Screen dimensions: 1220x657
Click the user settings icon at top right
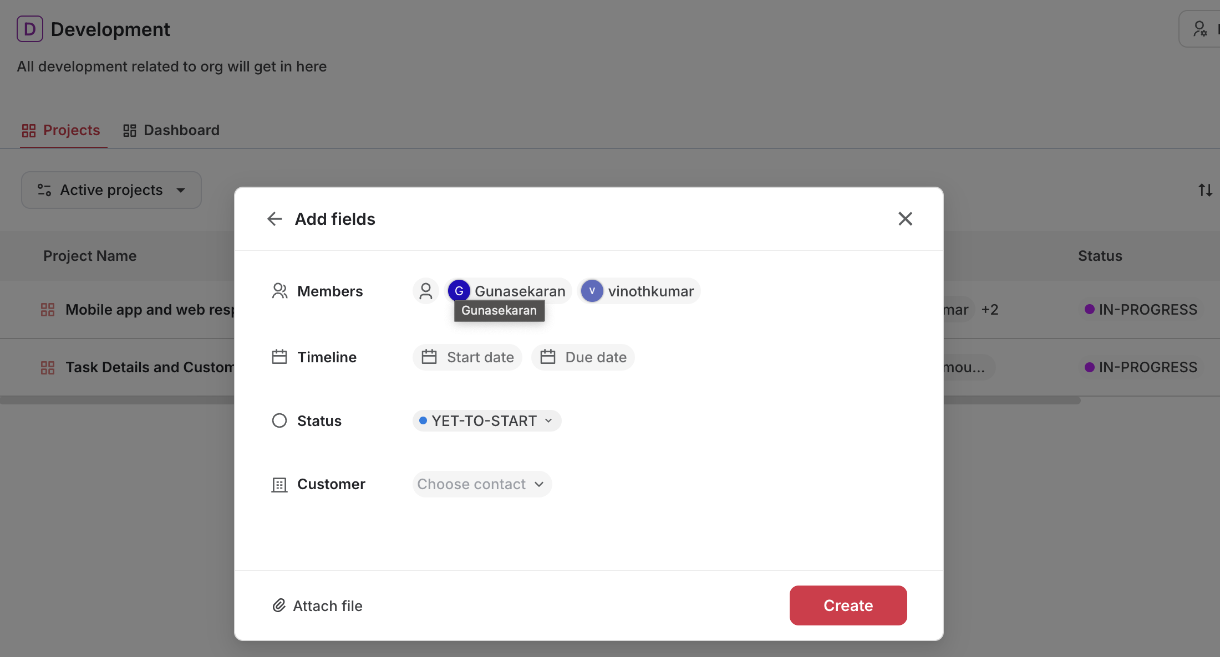1200,29
